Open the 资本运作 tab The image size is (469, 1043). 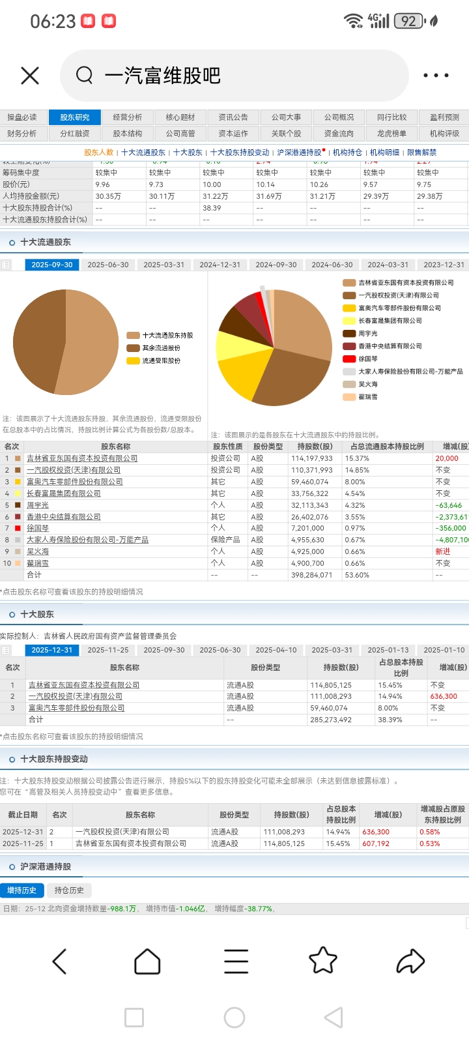point(233,134)
